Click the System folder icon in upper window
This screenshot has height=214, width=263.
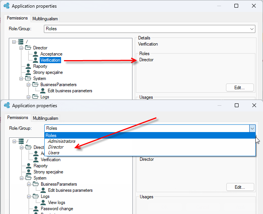pos(28,78)
